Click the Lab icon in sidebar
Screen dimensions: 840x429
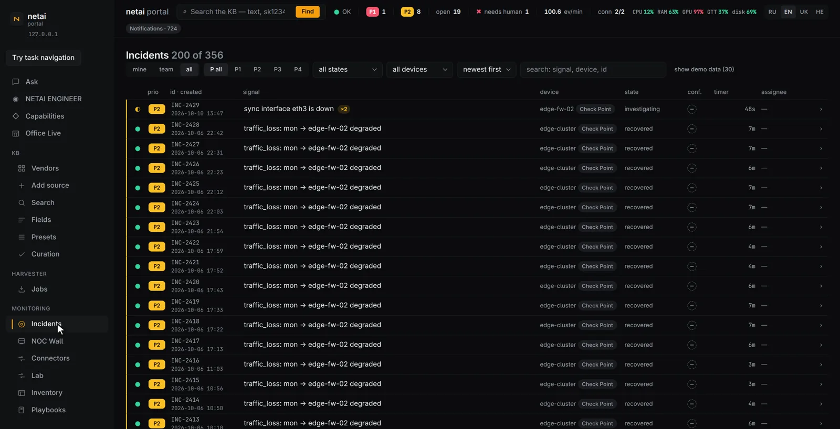pos(22,376)
